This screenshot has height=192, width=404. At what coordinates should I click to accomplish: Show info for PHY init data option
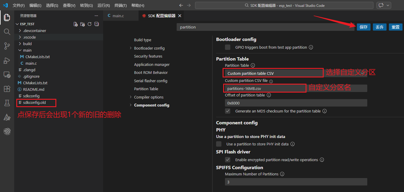[x=293, y=144]
